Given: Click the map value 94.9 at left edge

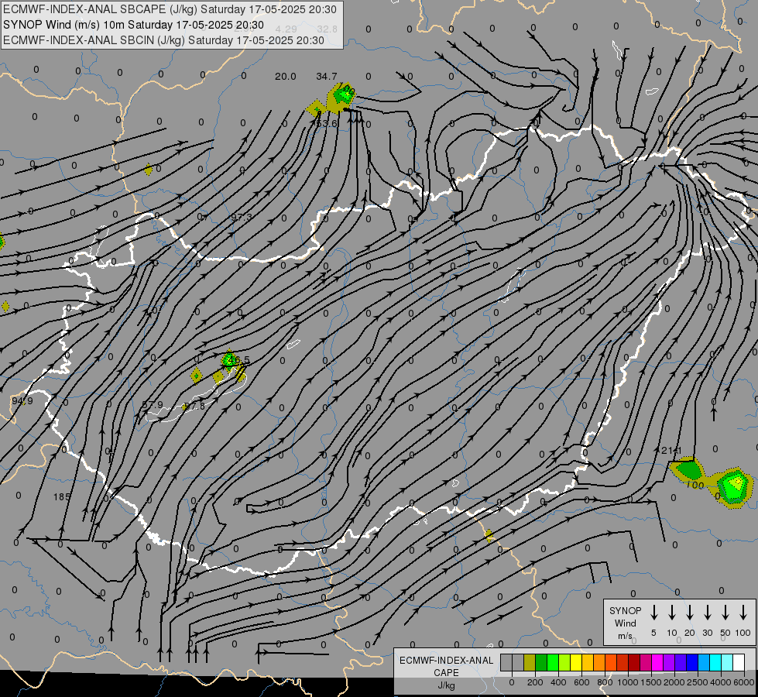Looking at the screenshot, I should 22,401.
